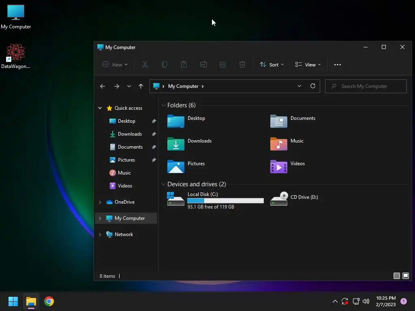Image resolution: width=415 pixels, height=311 pixels.
Task: Click the Paste clipboard icon
Action: pos(184,64)
